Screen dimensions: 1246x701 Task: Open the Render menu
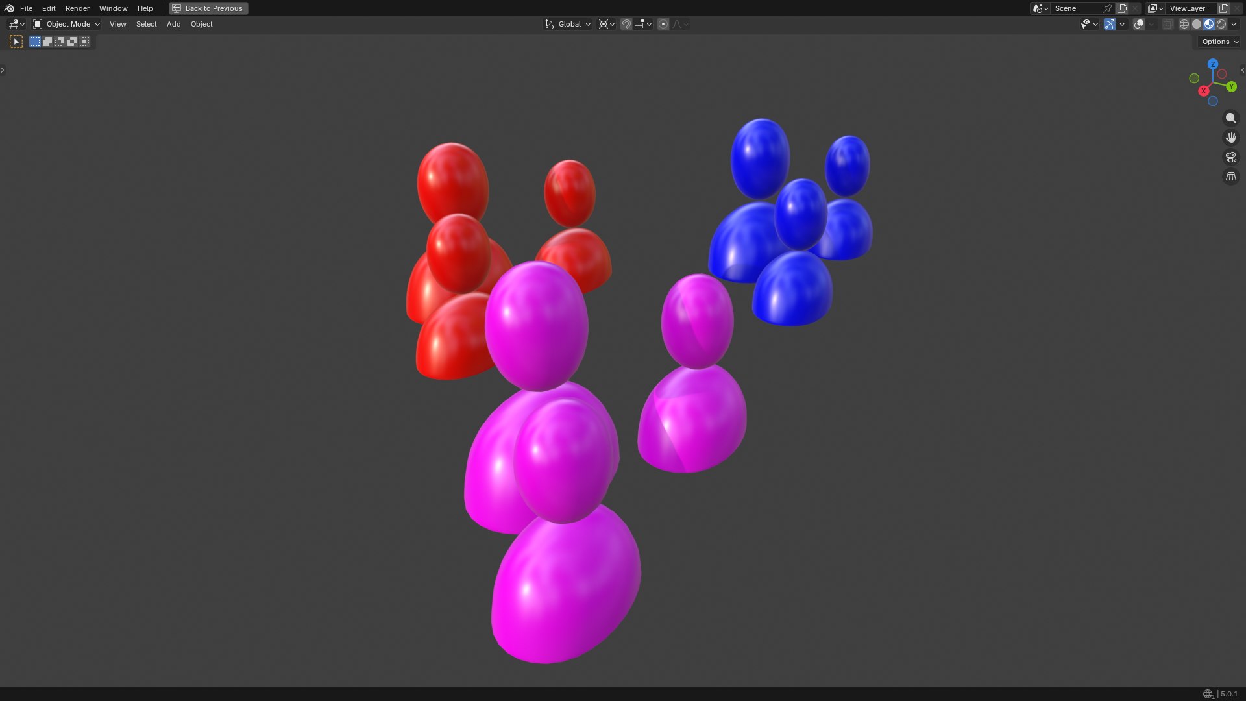pos(77,8)
